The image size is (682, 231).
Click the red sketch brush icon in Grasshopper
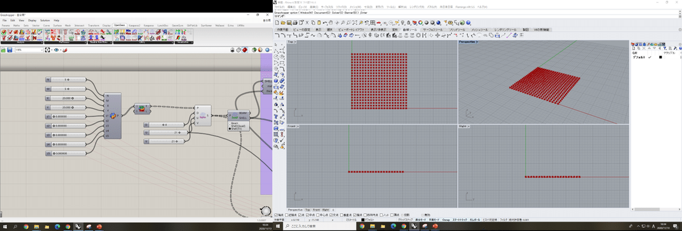click(64, 50)
